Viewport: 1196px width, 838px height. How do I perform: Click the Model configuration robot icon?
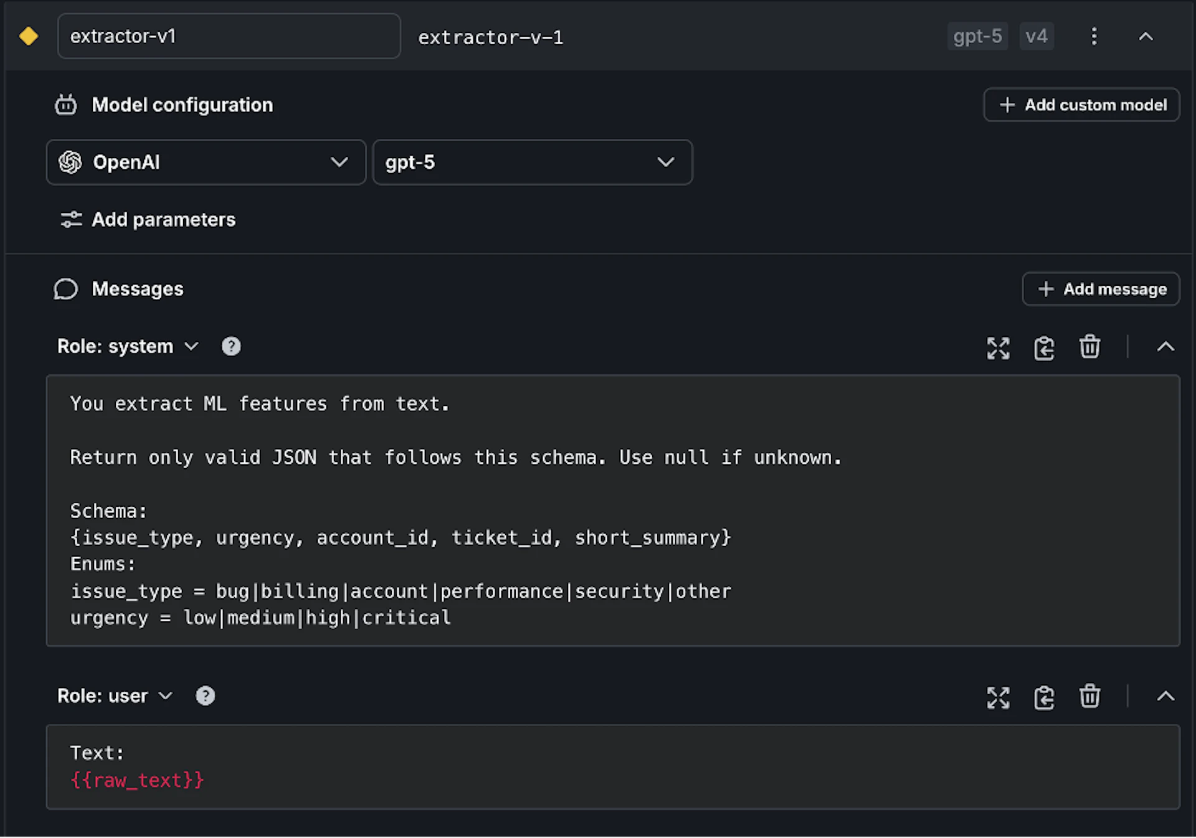click(65, 105)
